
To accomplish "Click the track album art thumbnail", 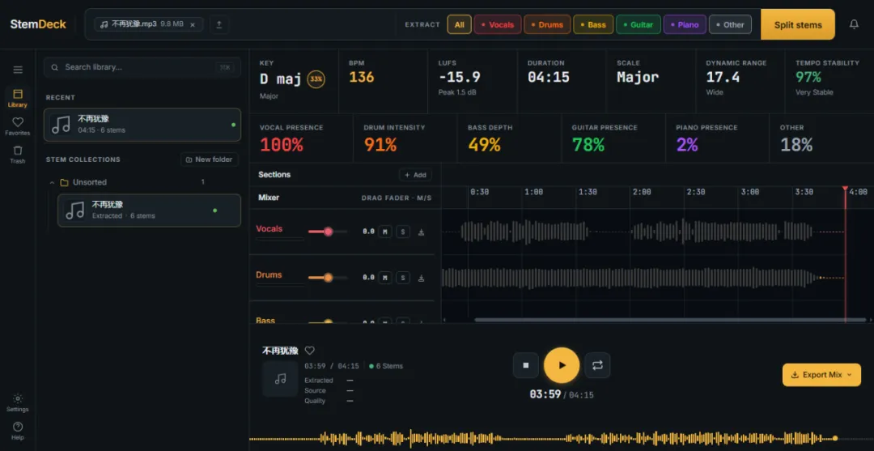I will [x=280, y=379].
